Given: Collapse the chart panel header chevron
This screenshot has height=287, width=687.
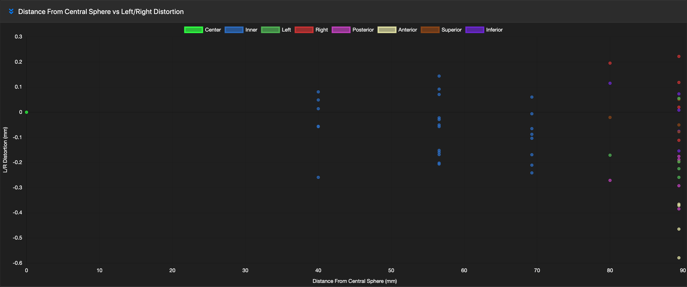Looking at the screenshot, I should click(11, 12).
